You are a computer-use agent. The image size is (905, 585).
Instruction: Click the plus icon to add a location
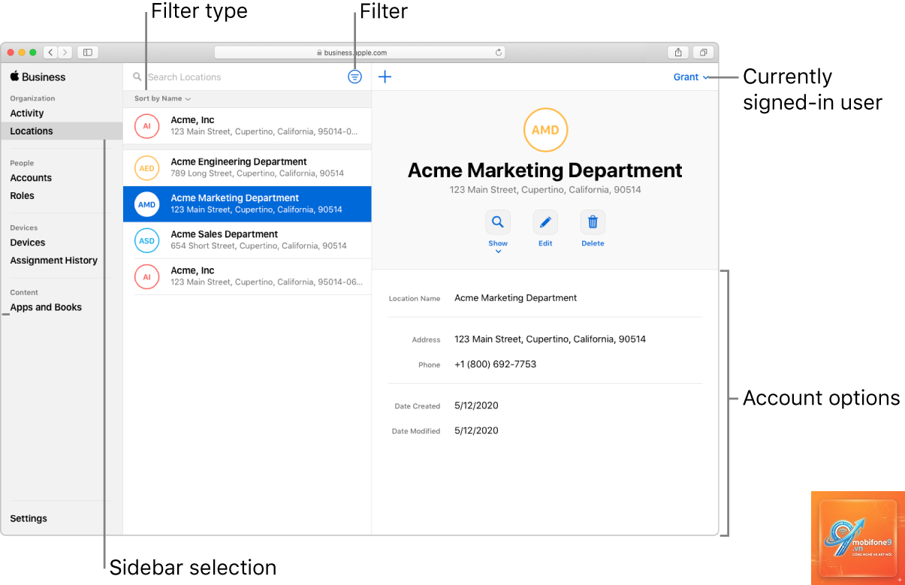coord(385,77)
